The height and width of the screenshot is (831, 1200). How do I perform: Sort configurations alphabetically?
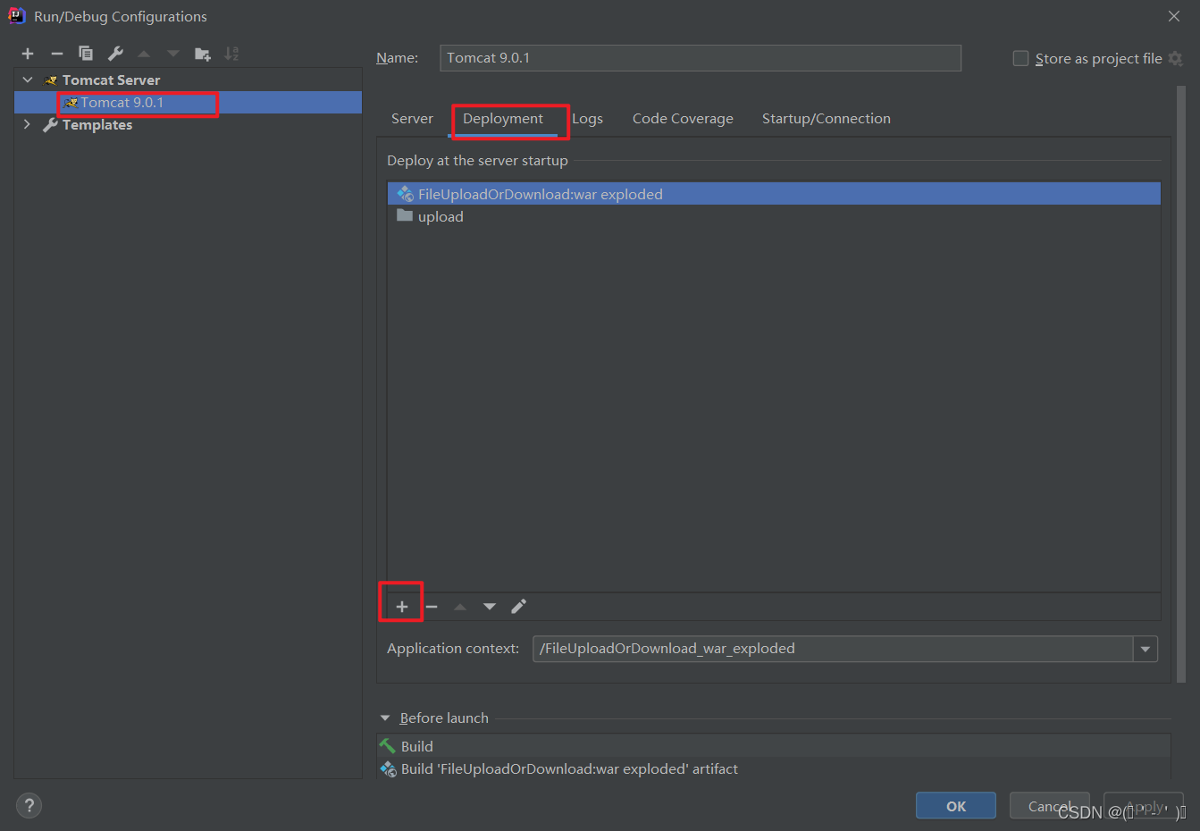pyautogui.click(x=231, y=54)
